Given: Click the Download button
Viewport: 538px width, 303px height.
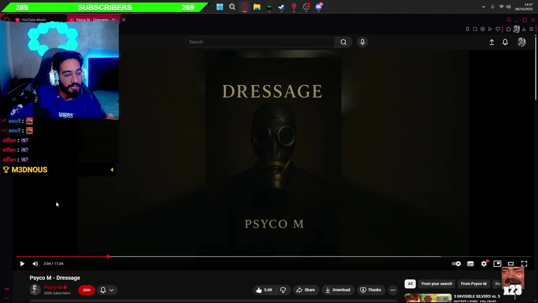Looking at the screenshot, I should (338, 290).
